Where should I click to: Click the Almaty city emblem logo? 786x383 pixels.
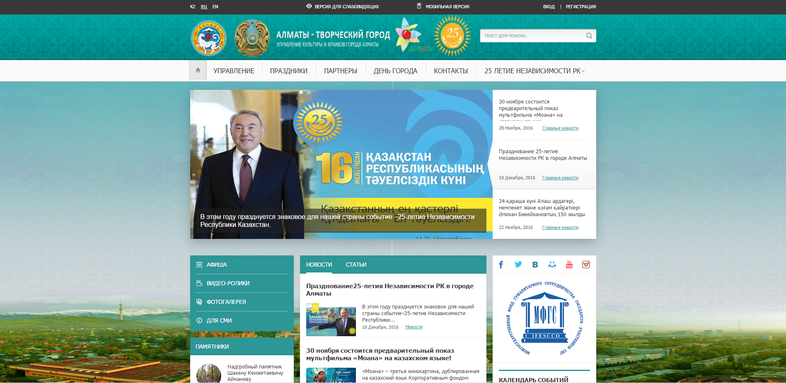pos(209,38)
